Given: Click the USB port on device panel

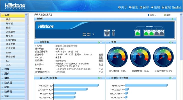Looking at the screenshot, I should [x=113, y=33].
